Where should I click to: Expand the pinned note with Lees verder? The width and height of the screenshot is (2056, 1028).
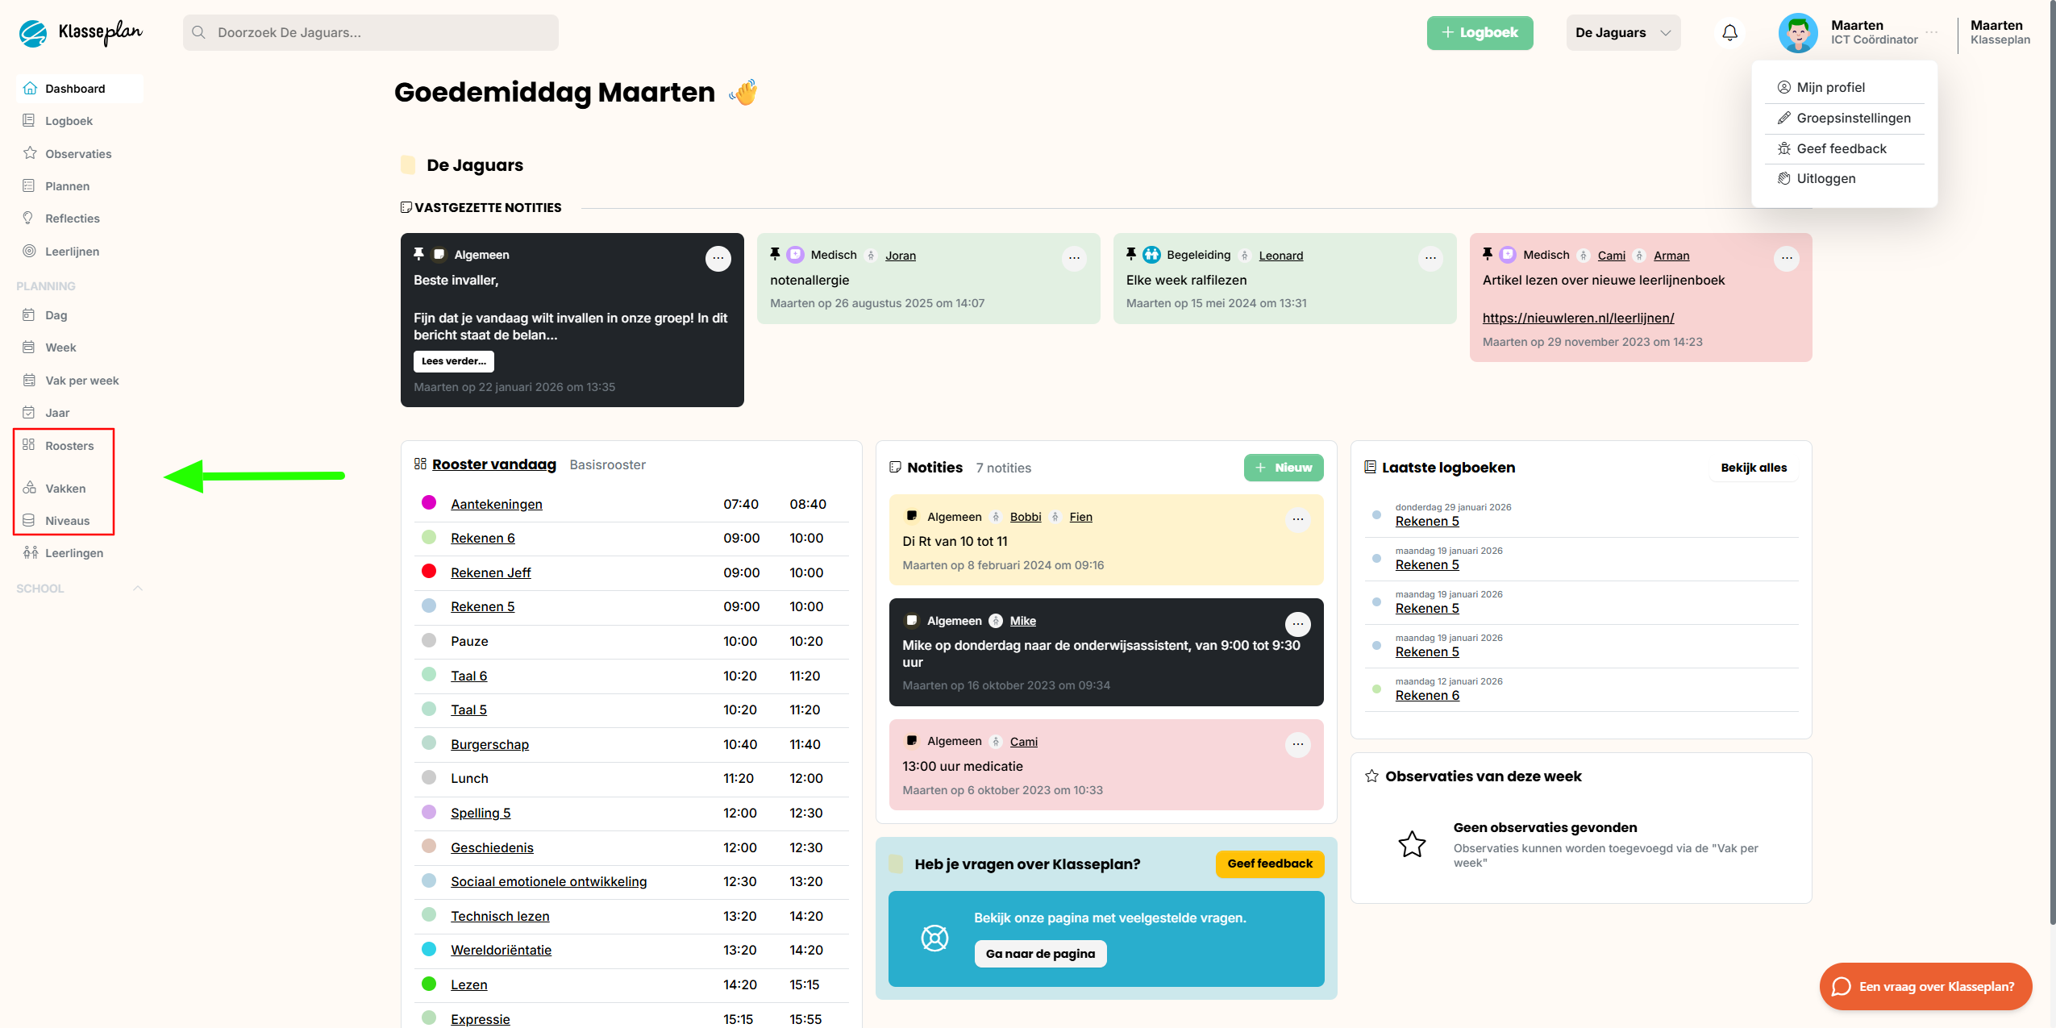tap(453, 361)
